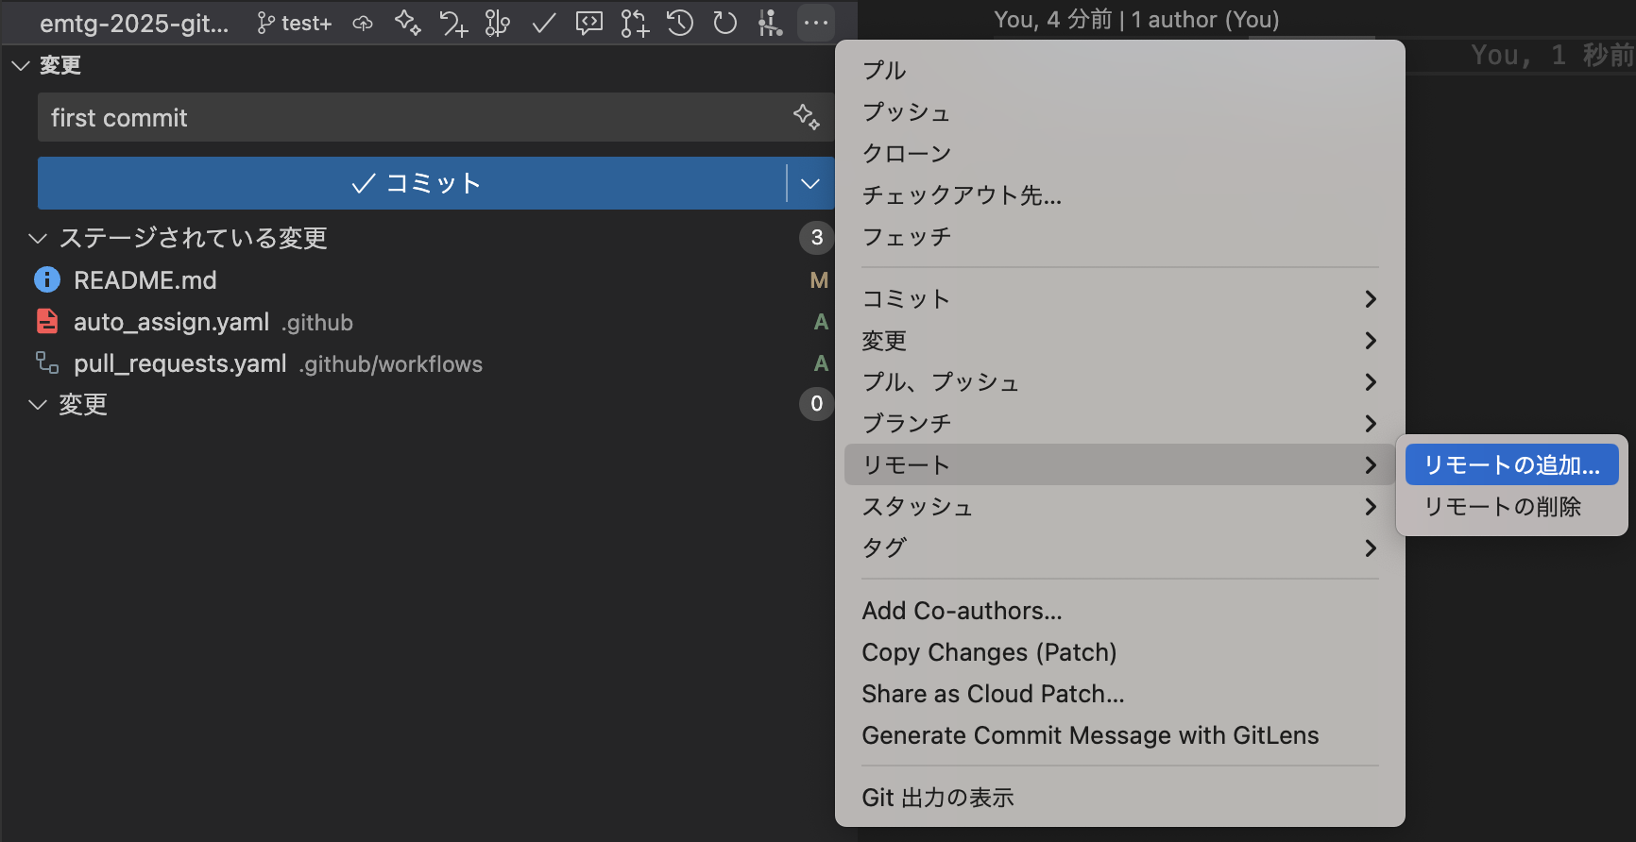Image resolution: width=1636 pixels, height=842 pixels.
Task: Click the highlighted リモート menu item
Action: pyautogui.click(x=1120, y=464)
